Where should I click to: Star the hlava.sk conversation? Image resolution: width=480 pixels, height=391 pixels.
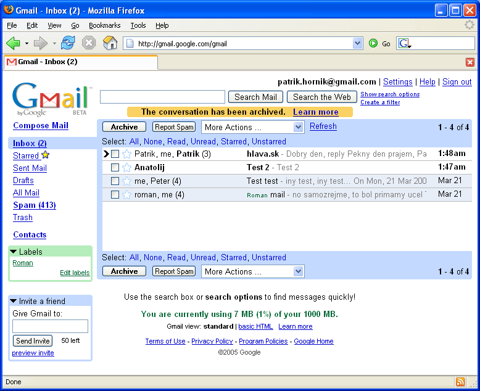(126, 154)
